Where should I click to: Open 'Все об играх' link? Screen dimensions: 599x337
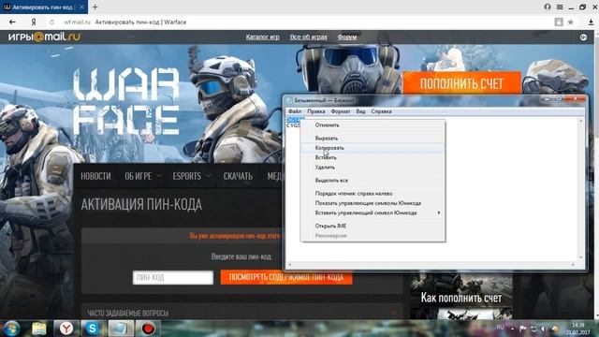[x=308, y=37]
